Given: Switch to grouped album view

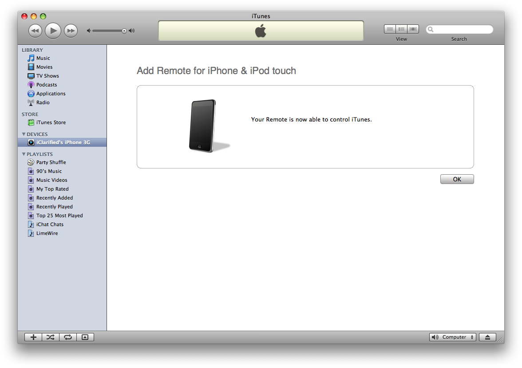Looking at the screenshot, I should (x=401, y=29).
